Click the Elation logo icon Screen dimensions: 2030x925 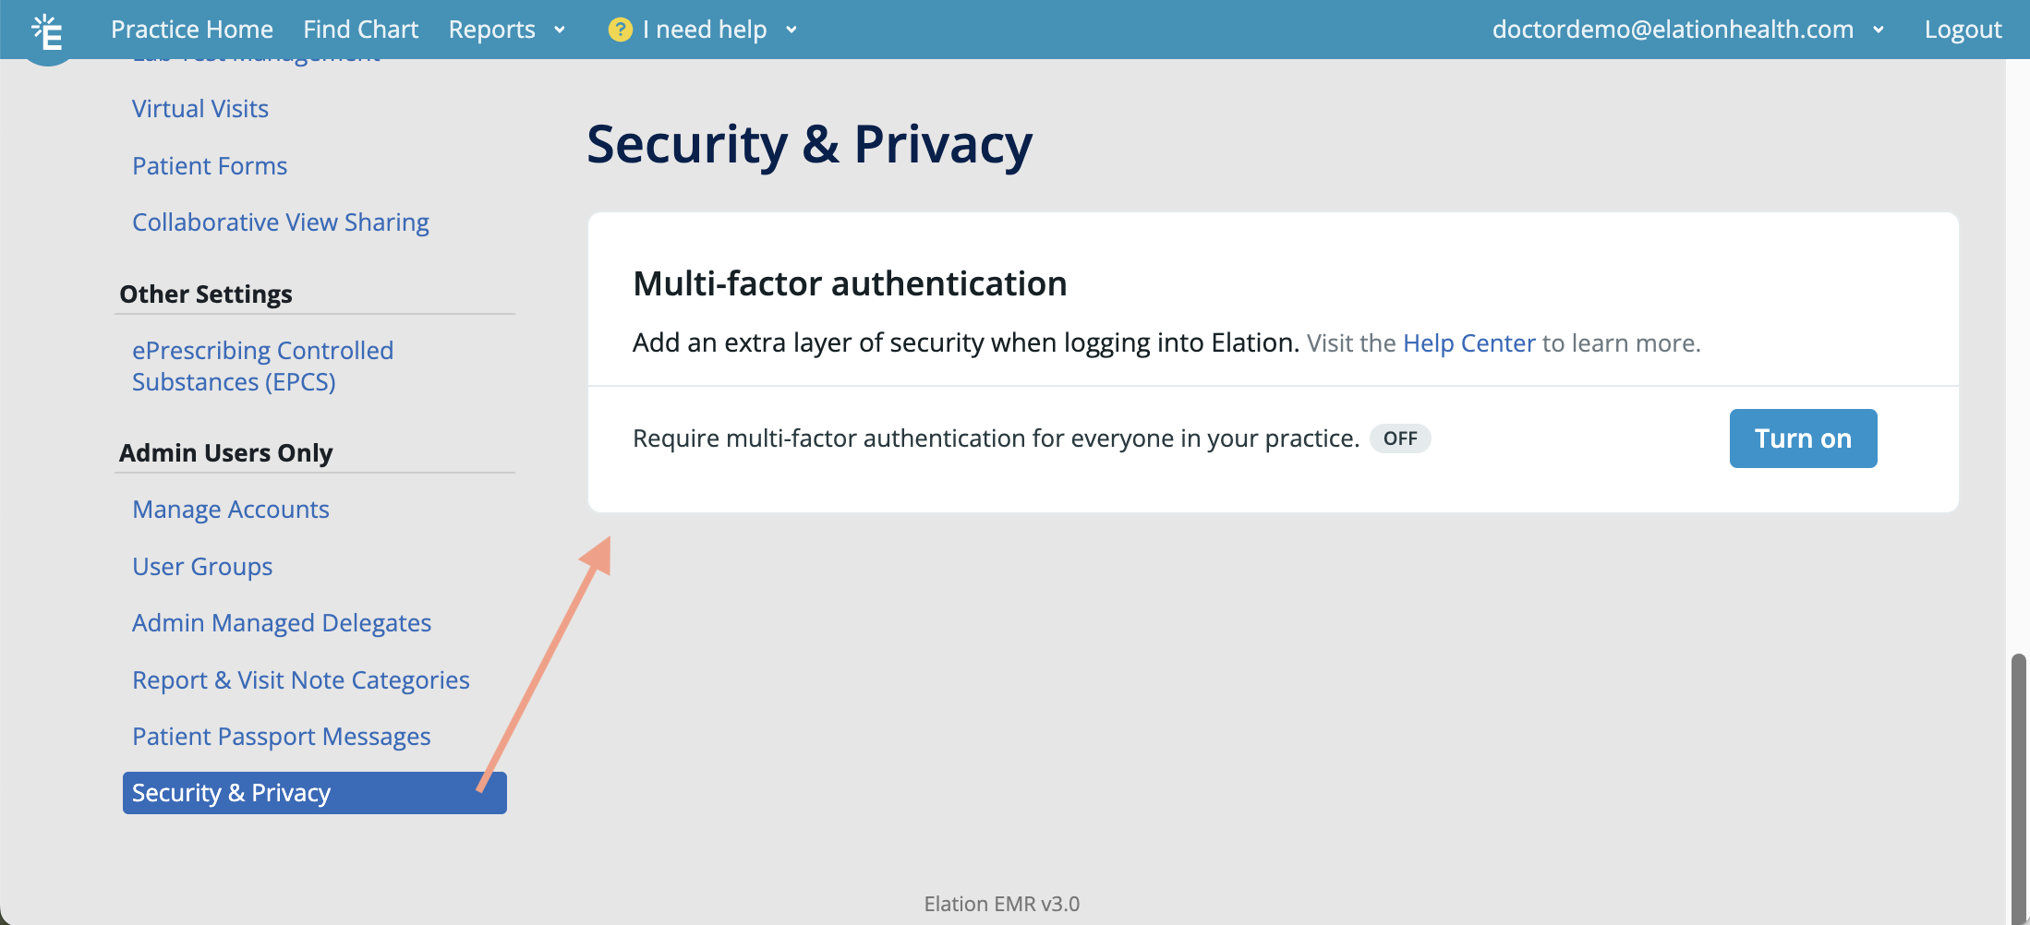47,32
